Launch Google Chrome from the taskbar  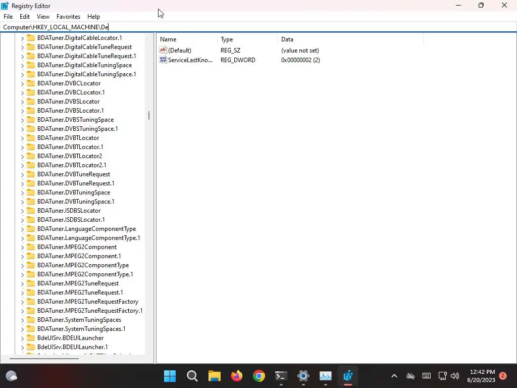[259, 376]
